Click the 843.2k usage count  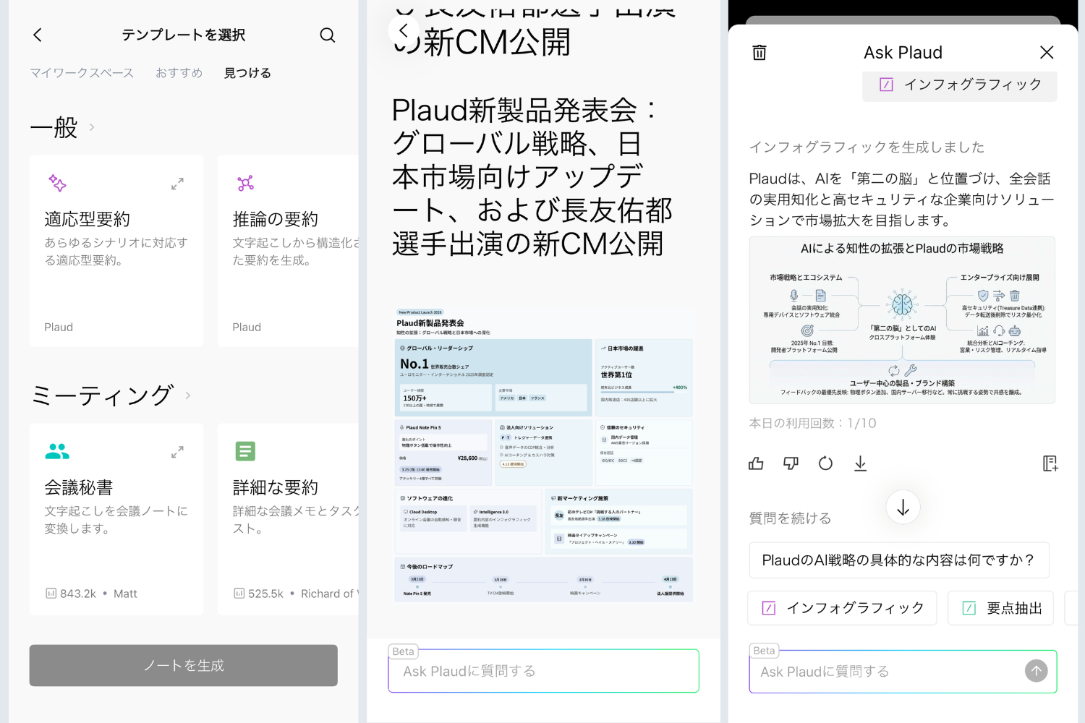coord(71,594)
